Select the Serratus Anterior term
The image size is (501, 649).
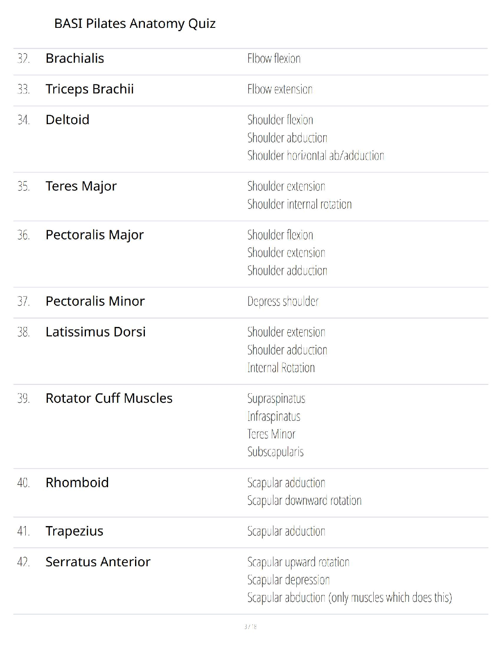[x=98, y=562]
